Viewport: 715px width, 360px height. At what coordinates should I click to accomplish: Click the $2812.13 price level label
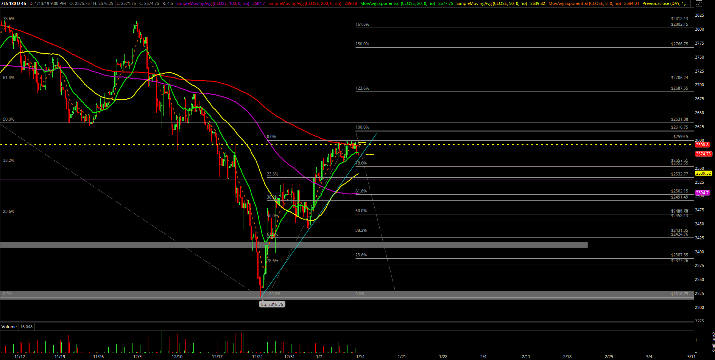679,19
